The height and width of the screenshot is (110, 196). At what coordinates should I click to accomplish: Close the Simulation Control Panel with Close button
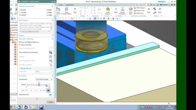(51, 102)
